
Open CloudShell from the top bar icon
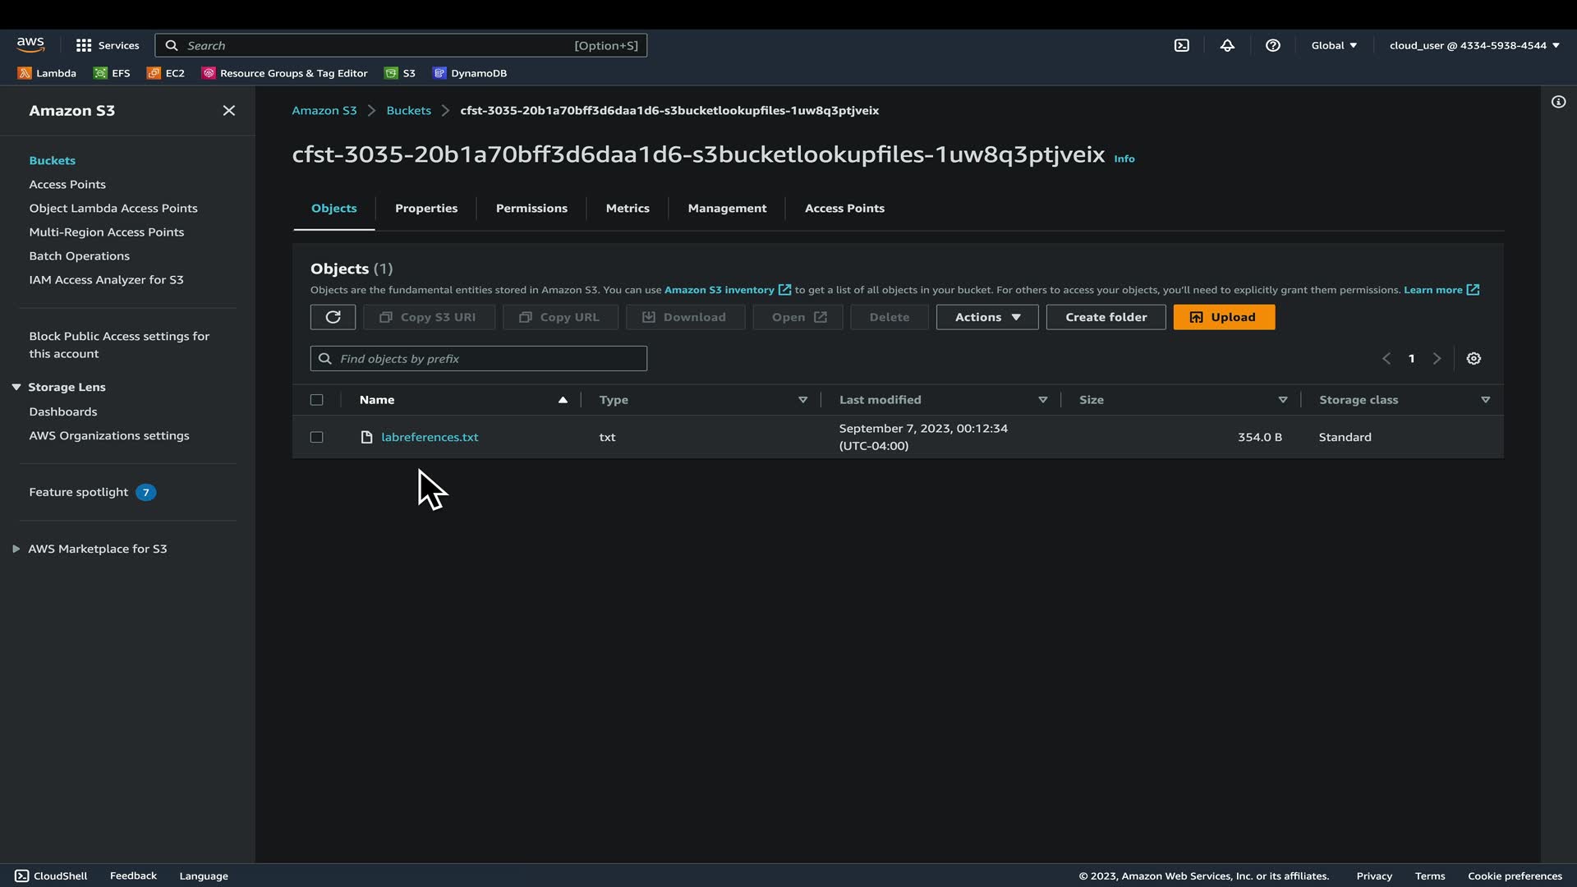(1181, 45)
